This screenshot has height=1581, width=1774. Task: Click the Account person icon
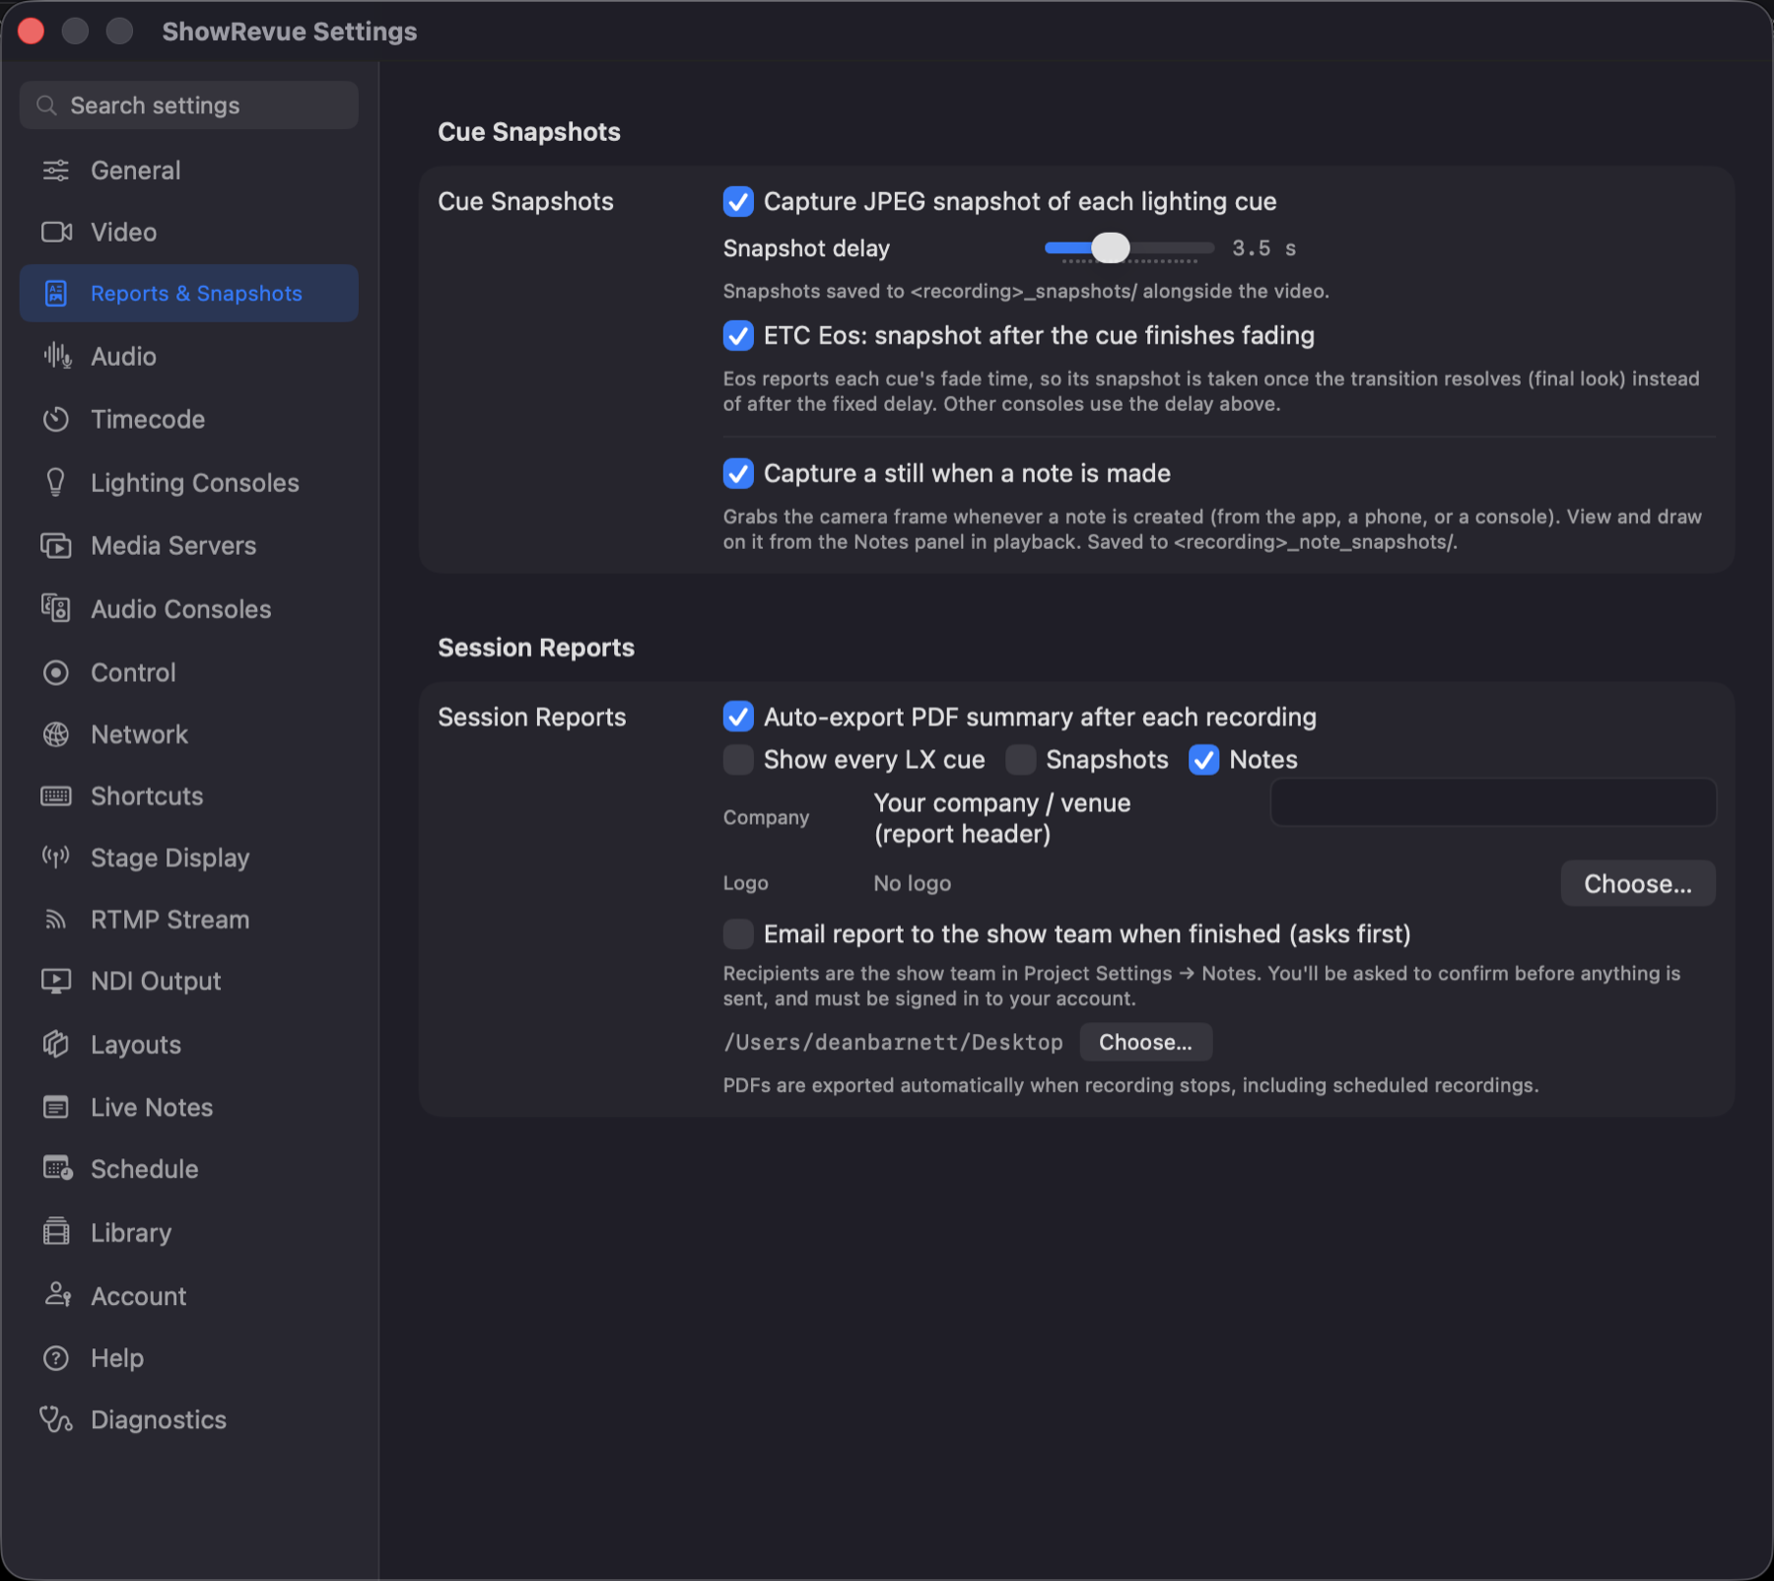pyautogui.click(x=57, y=1295)
